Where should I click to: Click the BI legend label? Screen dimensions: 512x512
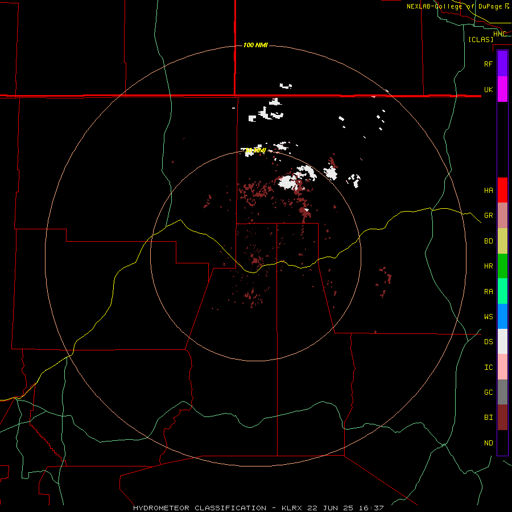(488, 418)
